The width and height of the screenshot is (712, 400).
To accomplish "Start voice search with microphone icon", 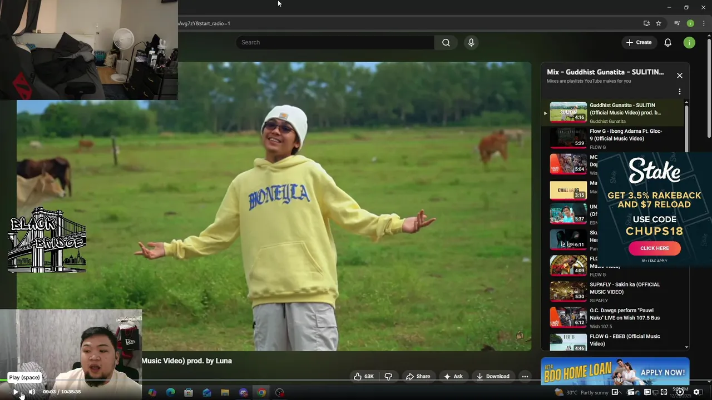I will point(471,42).
